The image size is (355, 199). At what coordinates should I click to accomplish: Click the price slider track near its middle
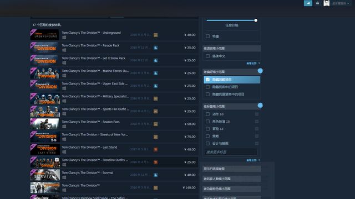[x=231, y=20]
